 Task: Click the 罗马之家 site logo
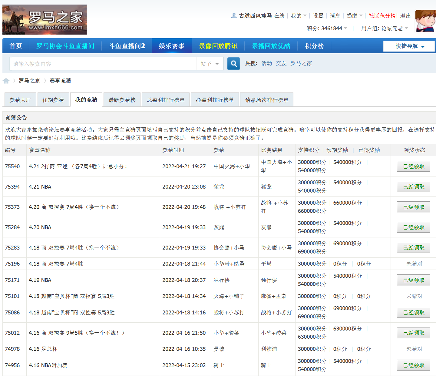pos(45,19)
